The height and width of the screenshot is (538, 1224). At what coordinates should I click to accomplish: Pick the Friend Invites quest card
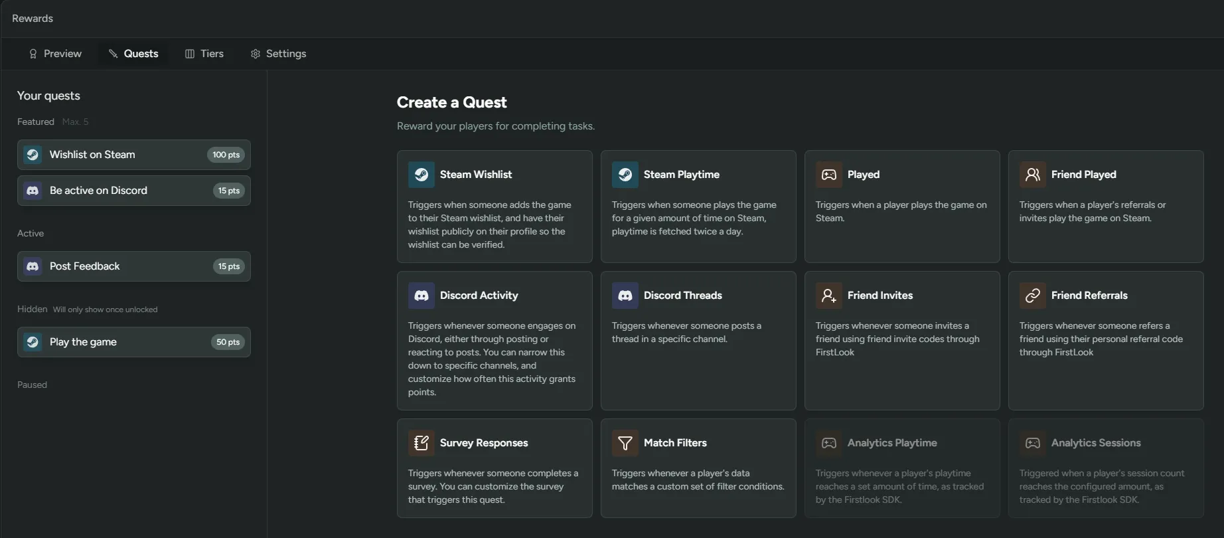click(x=902, y=341)
